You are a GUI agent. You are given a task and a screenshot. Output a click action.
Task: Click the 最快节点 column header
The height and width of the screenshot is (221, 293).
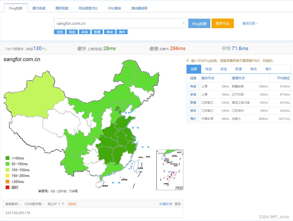pyautogui.click(x=208, y=78)
